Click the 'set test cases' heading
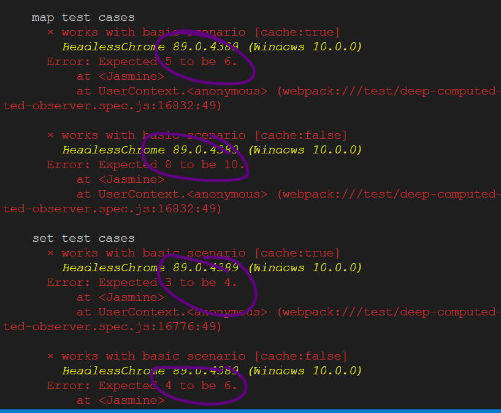 tap(83, 239)
